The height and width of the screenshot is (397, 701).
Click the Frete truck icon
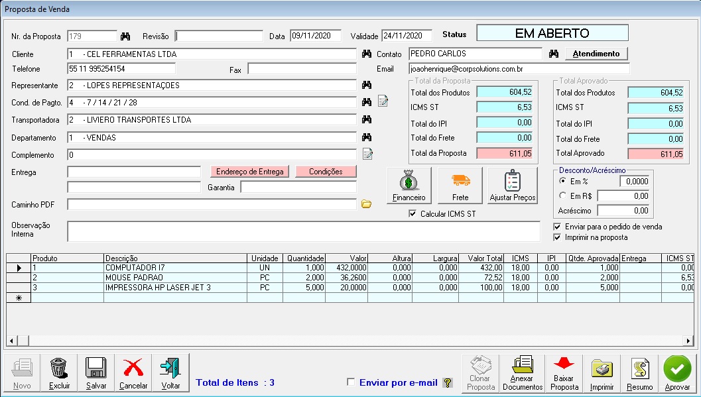(x=460, y=185)
